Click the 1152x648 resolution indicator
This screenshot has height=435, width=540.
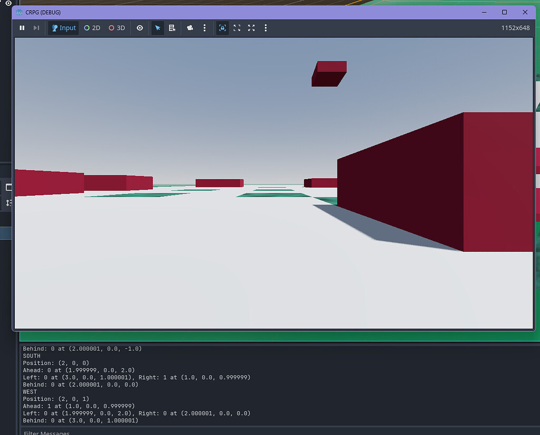[515, 27]
